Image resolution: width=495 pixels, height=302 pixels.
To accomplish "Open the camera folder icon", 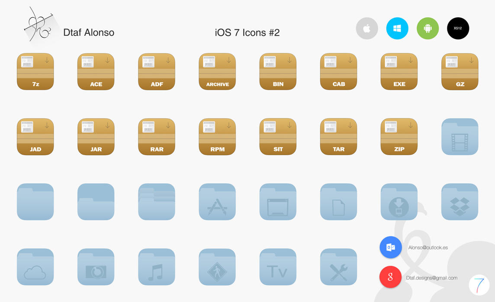I will [x=96, y=267].
